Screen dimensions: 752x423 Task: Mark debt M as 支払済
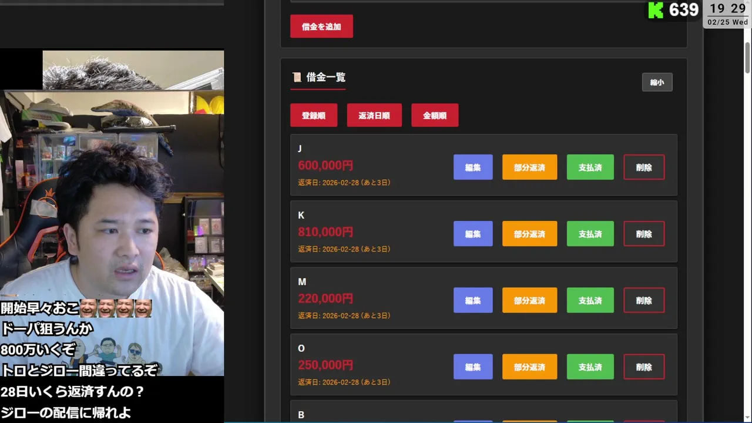tap(590, 300)
